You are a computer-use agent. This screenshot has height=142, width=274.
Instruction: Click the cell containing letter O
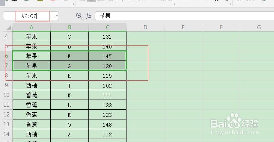tap(69, 124)
